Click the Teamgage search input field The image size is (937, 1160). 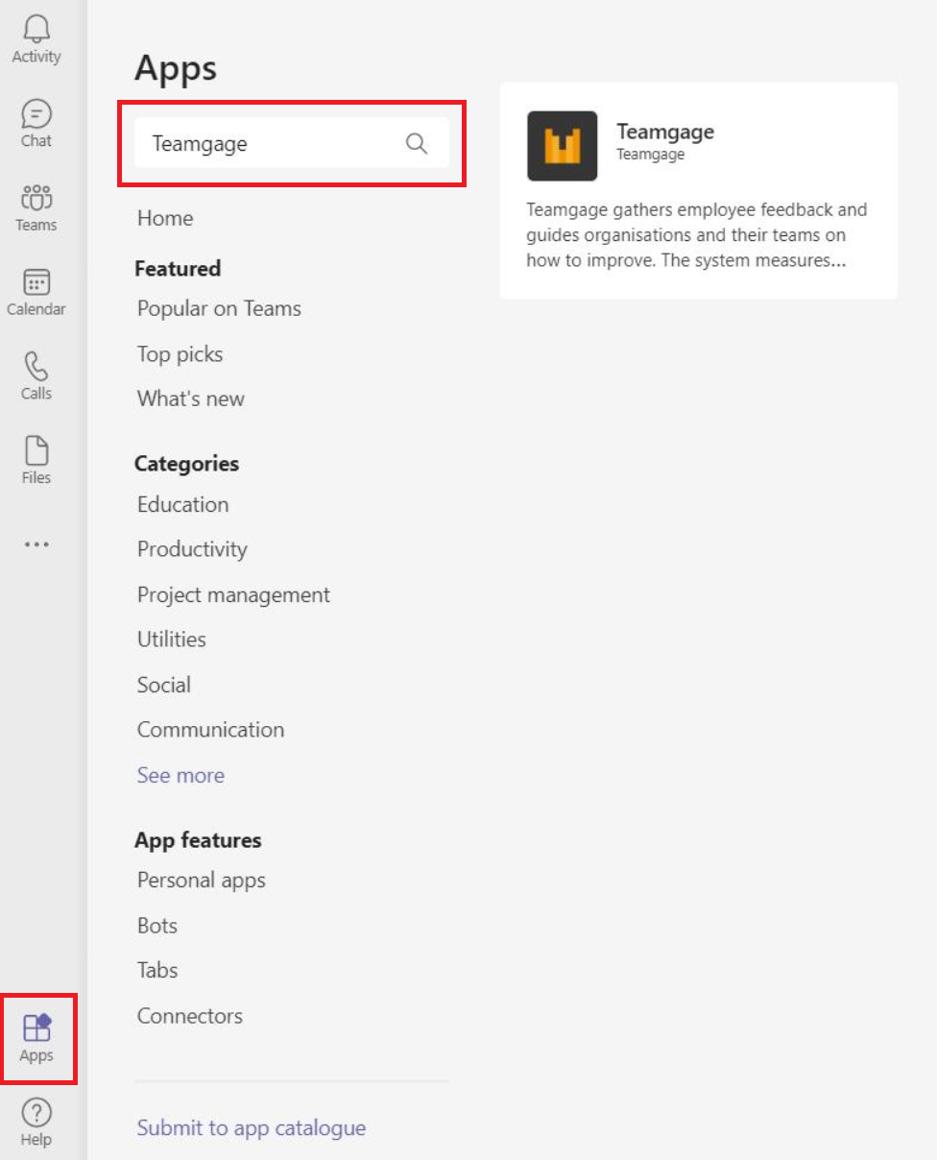pos(292,143)
